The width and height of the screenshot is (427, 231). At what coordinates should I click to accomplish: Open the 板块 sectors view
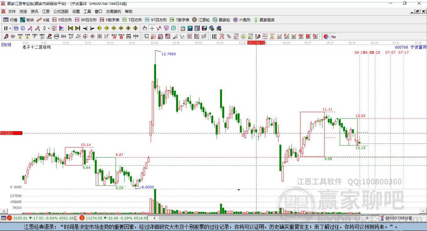(x=27, y=20)
